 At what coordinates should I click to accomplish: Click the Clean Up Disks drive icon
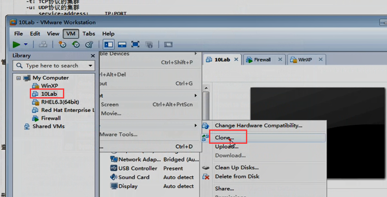point(206,168)
